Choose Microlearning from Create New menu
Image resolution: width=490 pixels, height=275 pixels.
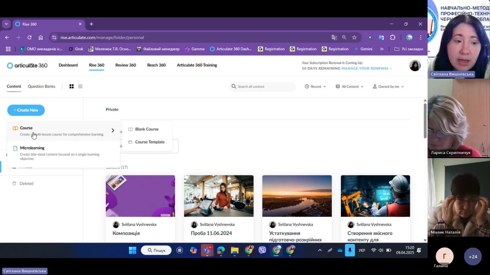point(32,148)
